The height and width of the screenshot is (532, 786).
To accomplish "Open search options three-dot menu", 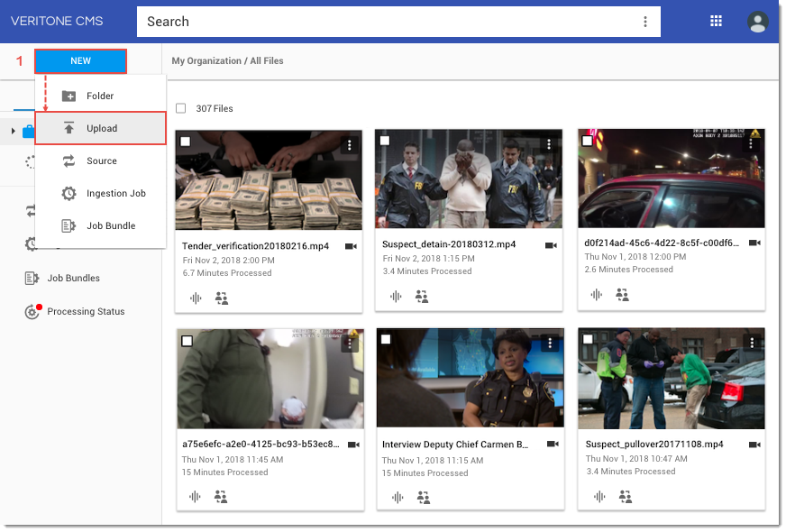I will (x=644, y=22).
